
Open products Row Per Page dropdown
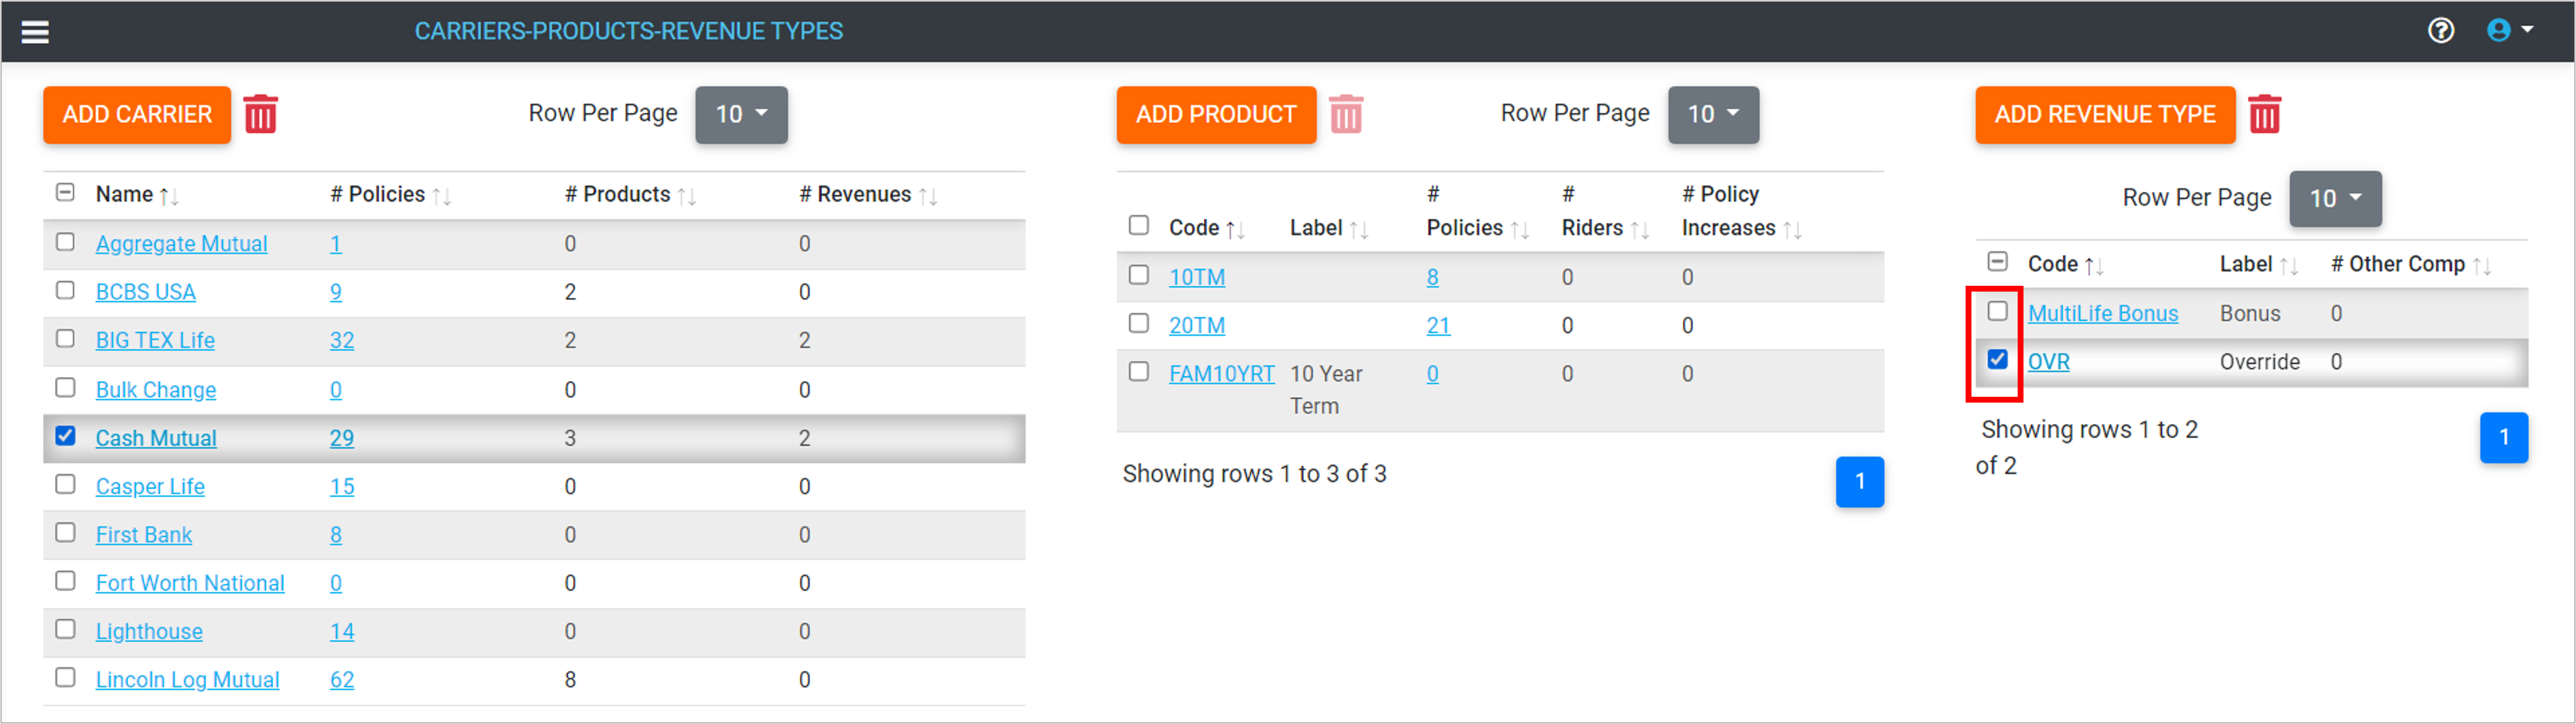1713,115
